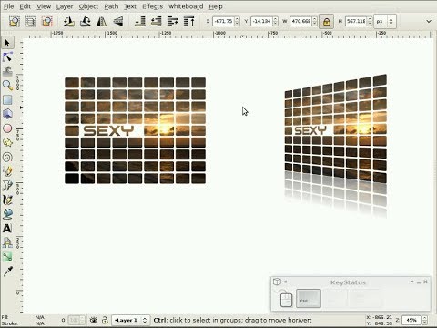Viewport: 437px width, 328px height.
Task: Click Select all objects toolbar icon
Action: pyautogui.click(x=15, y=21)
